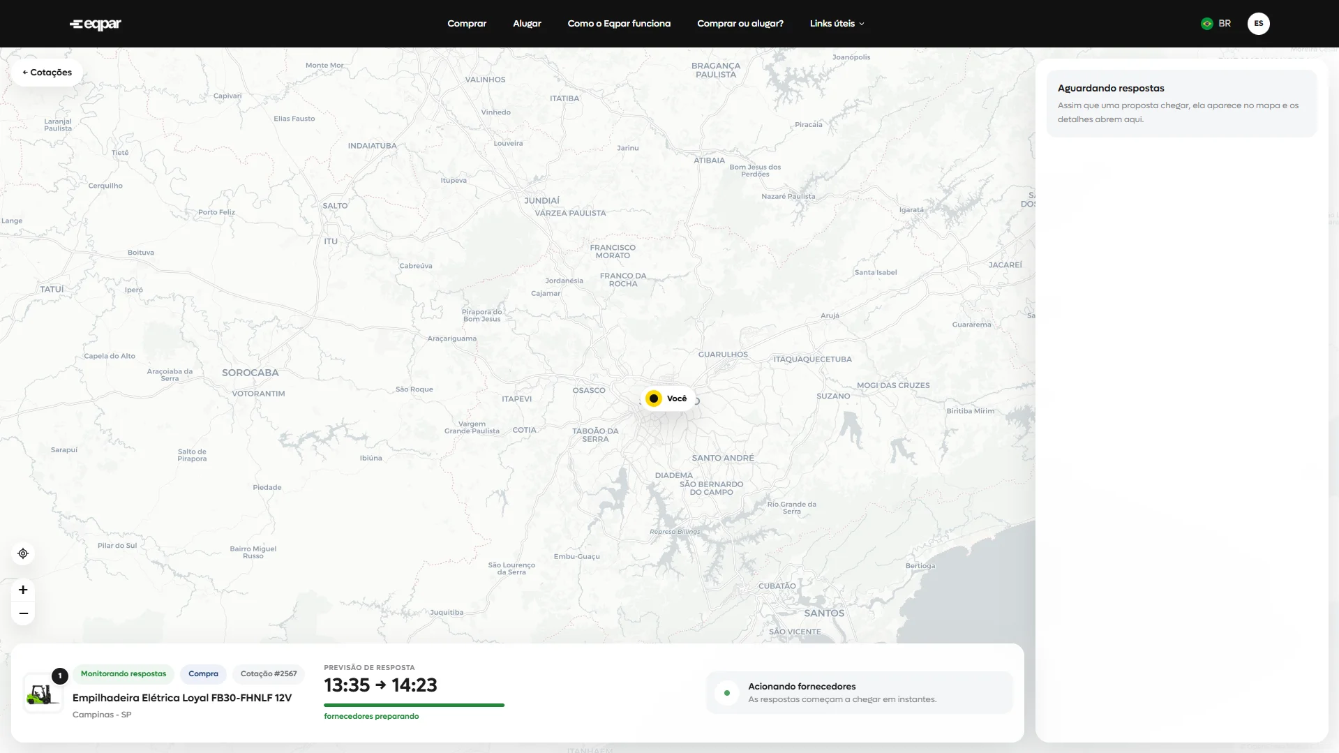
Task: Click Empilhadeira Elétrica Loyal FB30-FHNLF 12V title
Action: pyautogui.click(x=182, y=698)
